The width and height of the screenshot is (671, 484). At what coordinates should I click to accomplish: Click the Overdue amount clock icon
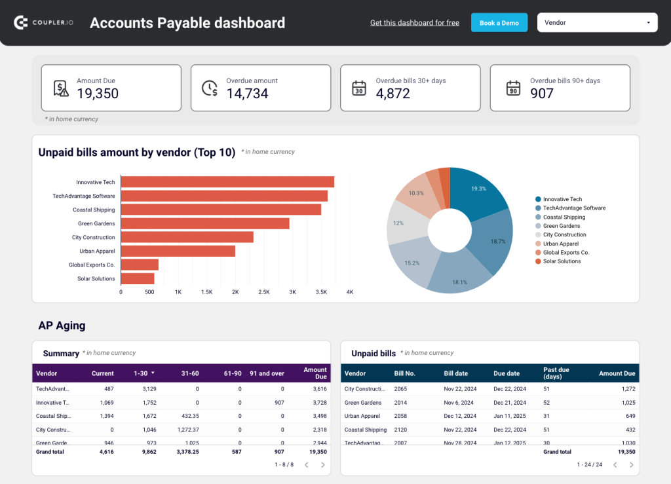[210, 88]
